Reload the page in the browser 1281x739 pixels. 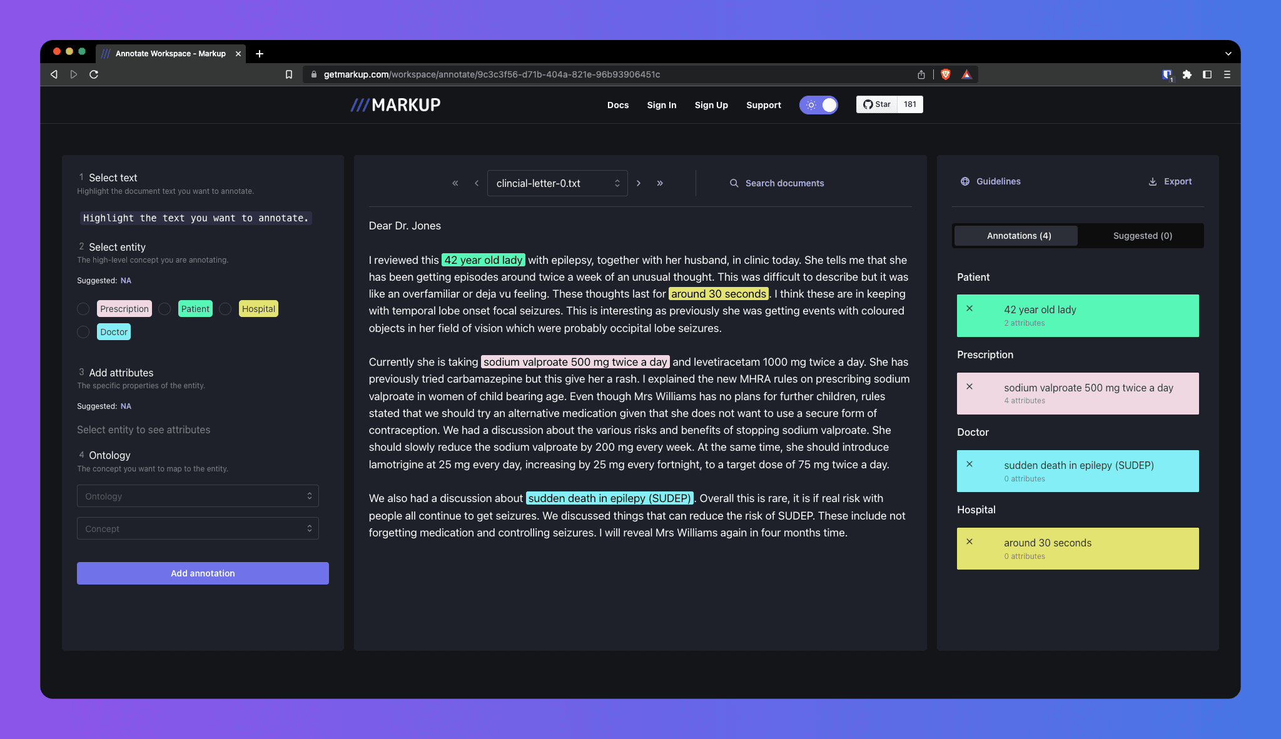pyautogui.click(x=94, y=74)
